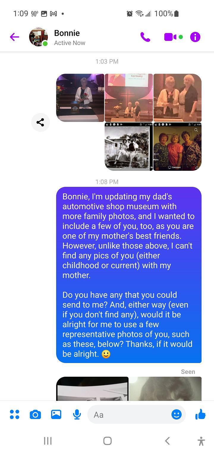The height and width of the screenshot is (453, 214).
Task: Open the photo of three women together
Action: [x=177, y=147]
